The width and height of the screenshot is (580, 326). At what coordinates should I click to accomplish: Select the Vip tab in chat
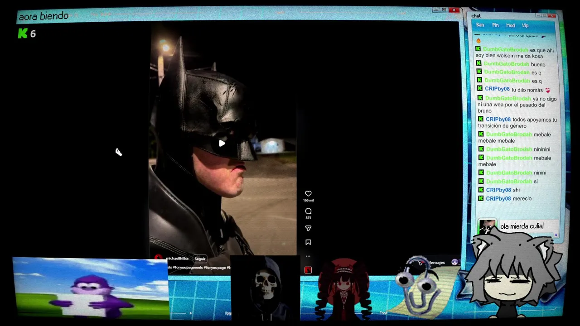click(x=525, y=25)
